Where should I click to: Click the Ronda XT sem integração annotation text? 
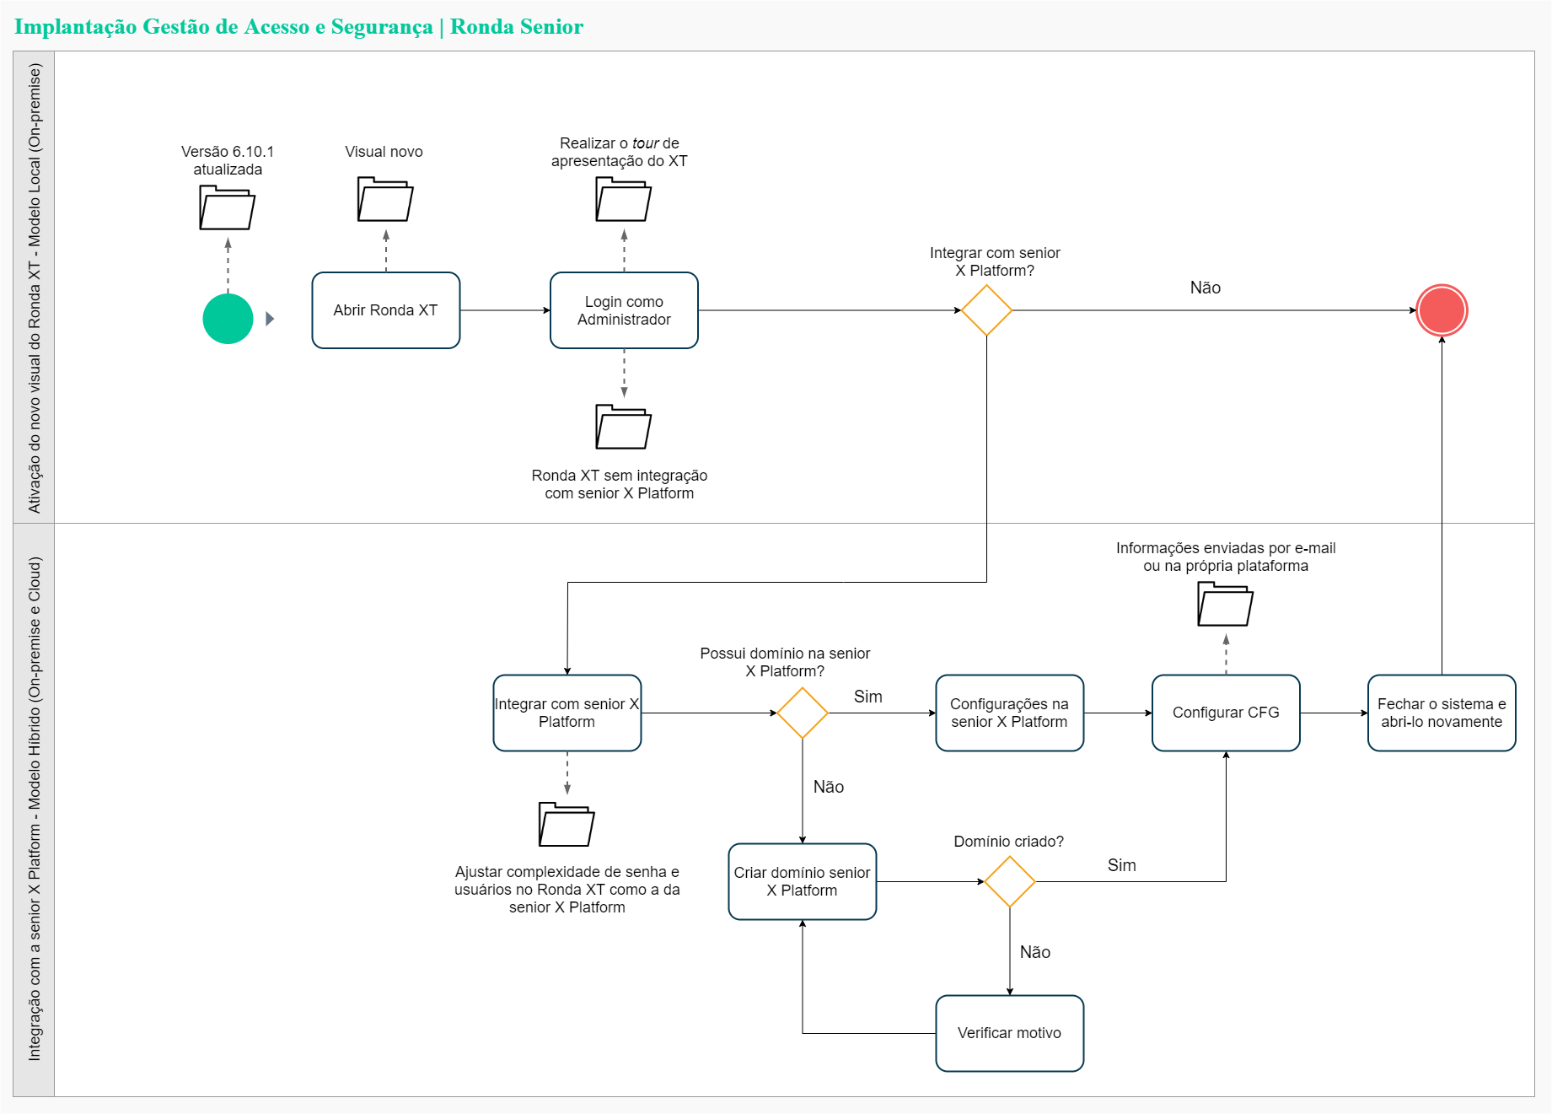click(620, 484)
